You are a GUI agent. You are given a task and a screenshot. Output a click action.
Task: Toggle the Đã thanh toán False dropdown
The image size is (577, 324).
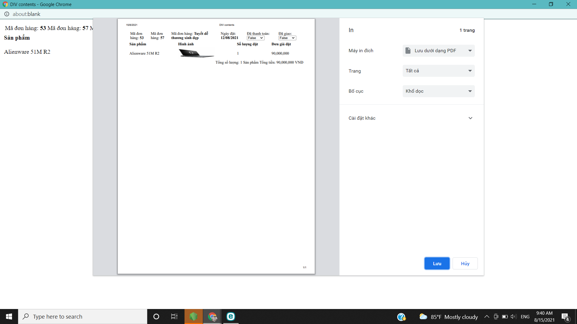click(255, 38)
